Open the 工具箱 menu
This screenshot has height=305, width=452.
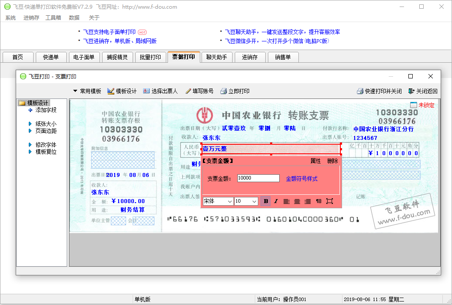[53, 17]
